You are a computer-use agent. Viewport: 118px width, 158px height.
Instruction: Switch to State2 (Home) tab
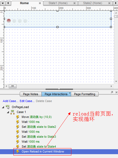(x=92, y=3)
